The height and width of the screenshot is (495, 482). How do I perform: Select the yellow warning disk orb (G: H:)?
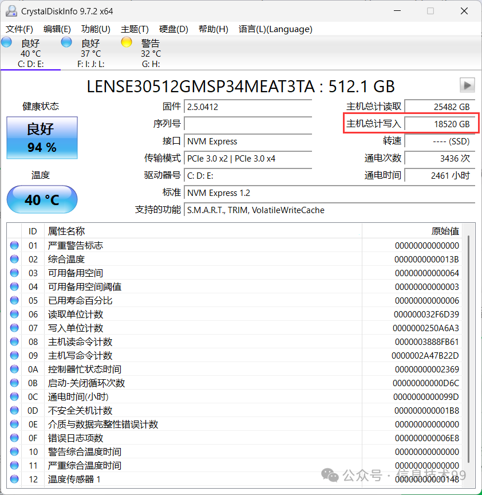tap(127, 42)
